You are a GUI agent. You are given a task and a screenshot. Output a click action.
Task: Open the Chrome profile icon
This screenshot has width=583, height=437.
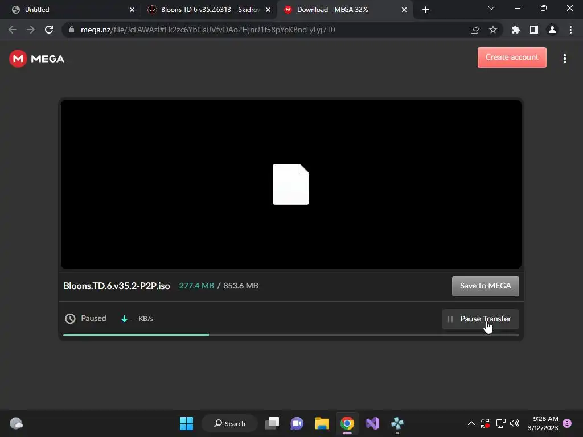pyautogui.click(x=552, y=30)
